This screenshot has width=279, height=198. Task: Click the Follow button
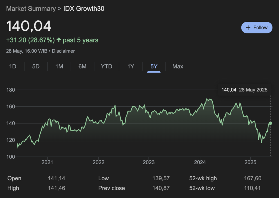[x=257, y=28]
